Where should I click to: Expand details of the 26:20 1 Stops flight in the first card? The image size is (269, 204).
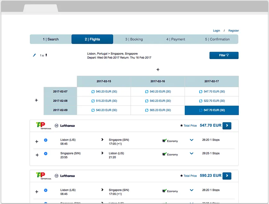[x=192, y=140]
